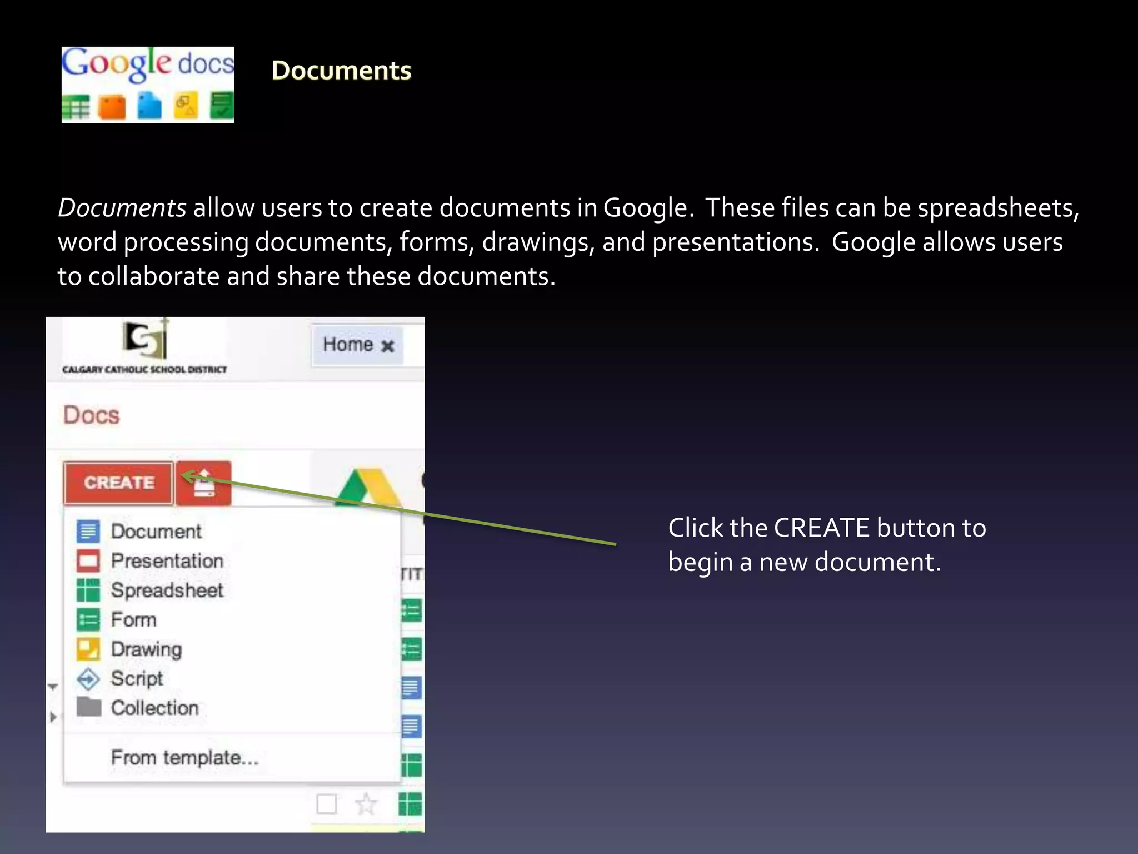
Task: Expand the right-pointing sidebar arrow
Action: pos(53,717)
